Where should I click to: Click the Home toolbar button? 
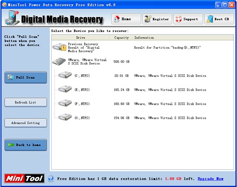[x=126, y=19]
